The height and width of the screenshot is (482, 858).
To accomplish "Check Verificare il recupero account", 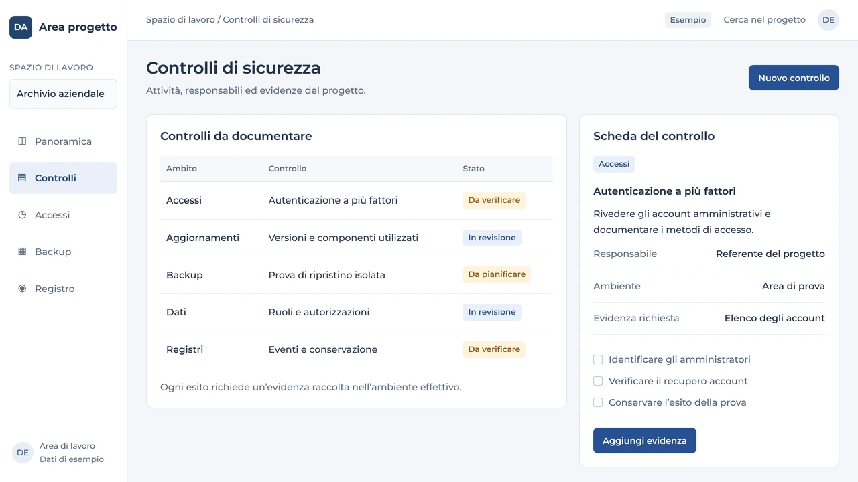I will (x=598, y=381).
